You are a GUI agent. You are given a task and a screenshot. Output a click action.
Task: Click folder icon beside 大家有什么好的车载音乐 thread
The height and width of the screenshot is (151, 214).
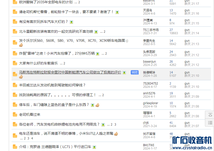tap(15, 63)
